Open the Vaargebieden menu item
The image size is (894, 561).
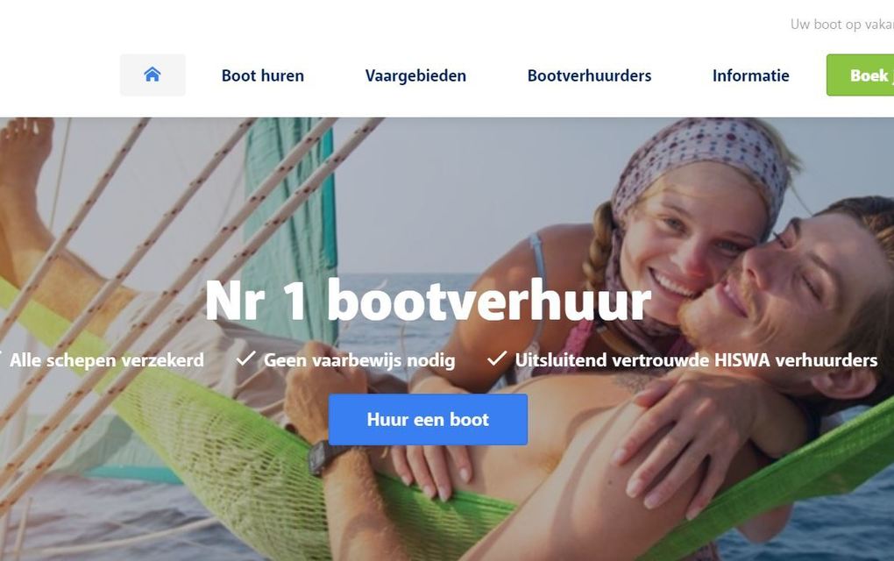pyautogui.click(x=415, y=75)
